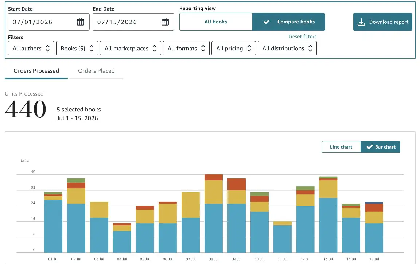Click the yellow segment of the 03 Jul bar

99,210
